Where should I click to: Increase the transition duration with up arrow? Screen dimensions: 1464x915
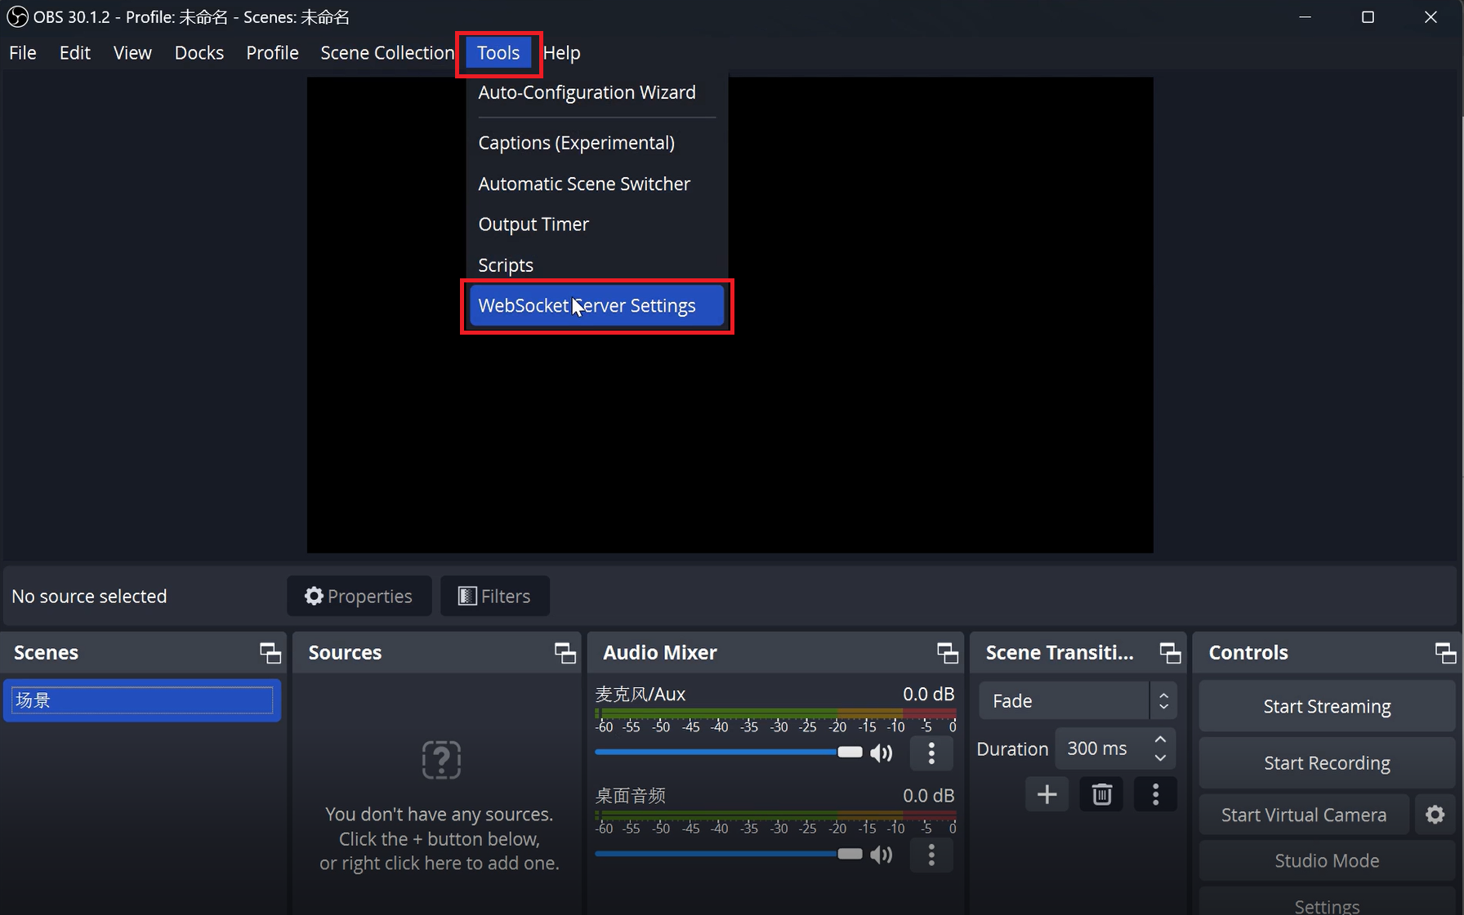pyautogui.click(x=1160, y=740)
